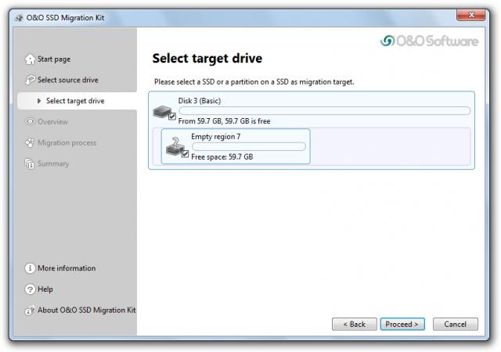Click the Overview eye icon

click(x=30, y=122)
